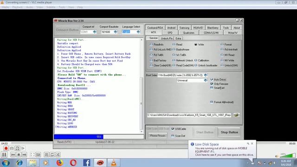This screenshot has height=167, width=297.
Task: Click the Phone Pinouts button
Action: tap(158, 135)
